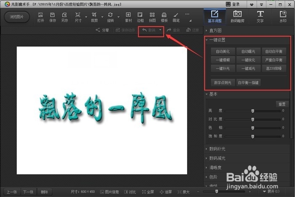This screenshot has height=197, width=295.
Task: Click the 重做 redo icon
Action: [173, 30]
